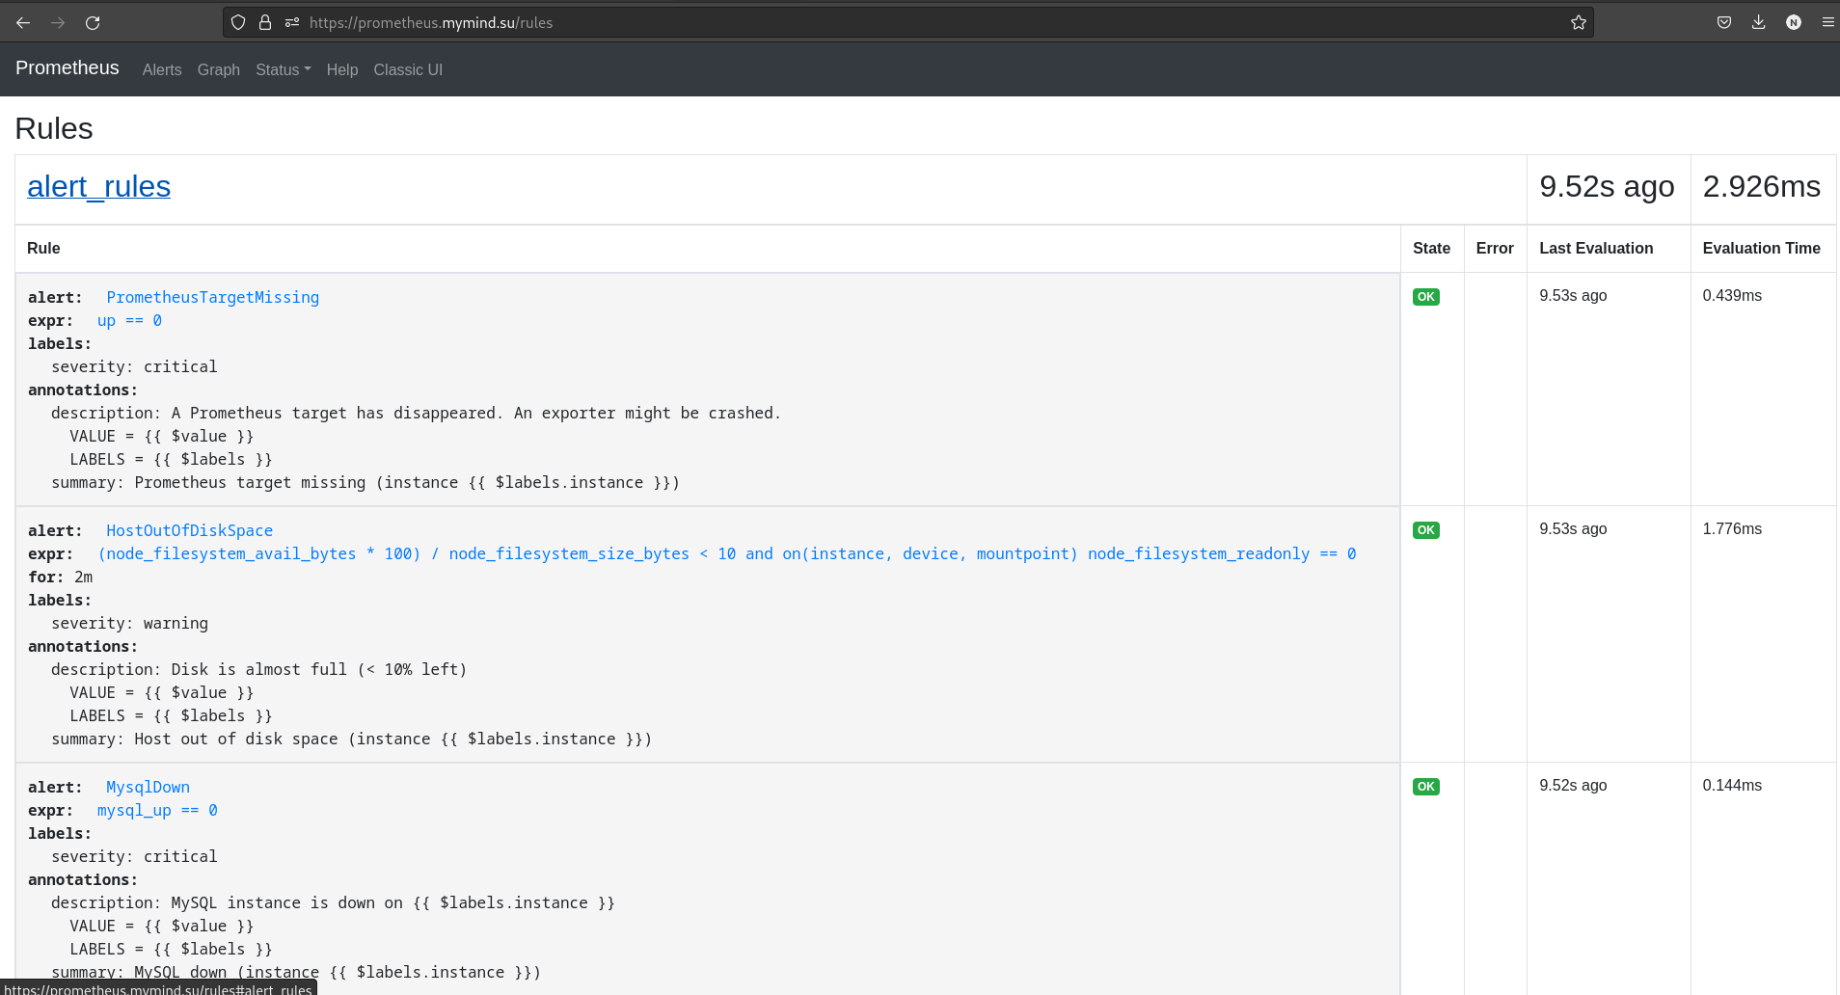Open the shield tracking protection icon

pyautogui.click(x=238, y=22)
